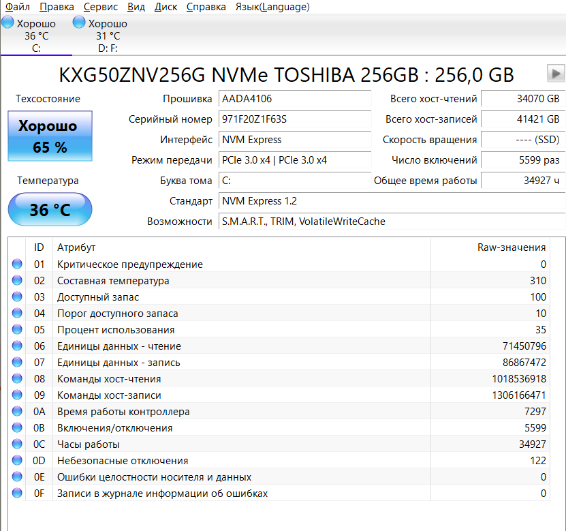Screen dimensions: 566x531
Task: Select drive D: F: status orb icon
Action: point(79,23)
